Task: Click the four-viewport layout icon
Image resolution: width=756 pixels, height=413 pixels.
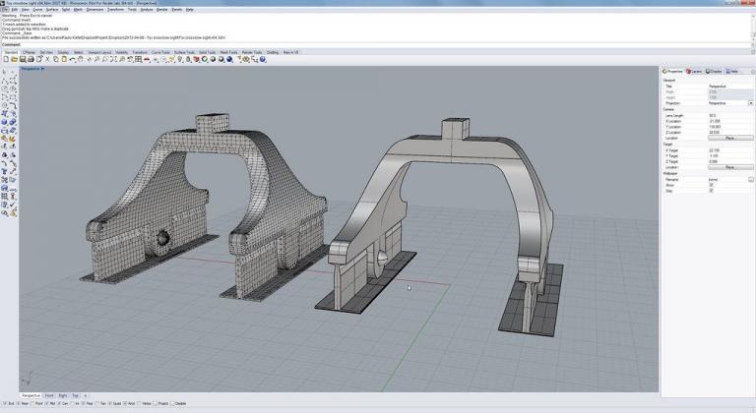Action: pyautogui.click(x=138, y=59)
